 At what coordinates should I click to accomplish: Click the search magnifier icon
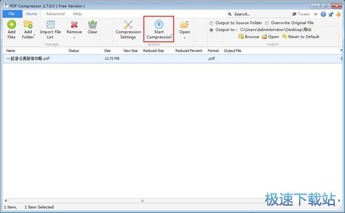point(230,14)
